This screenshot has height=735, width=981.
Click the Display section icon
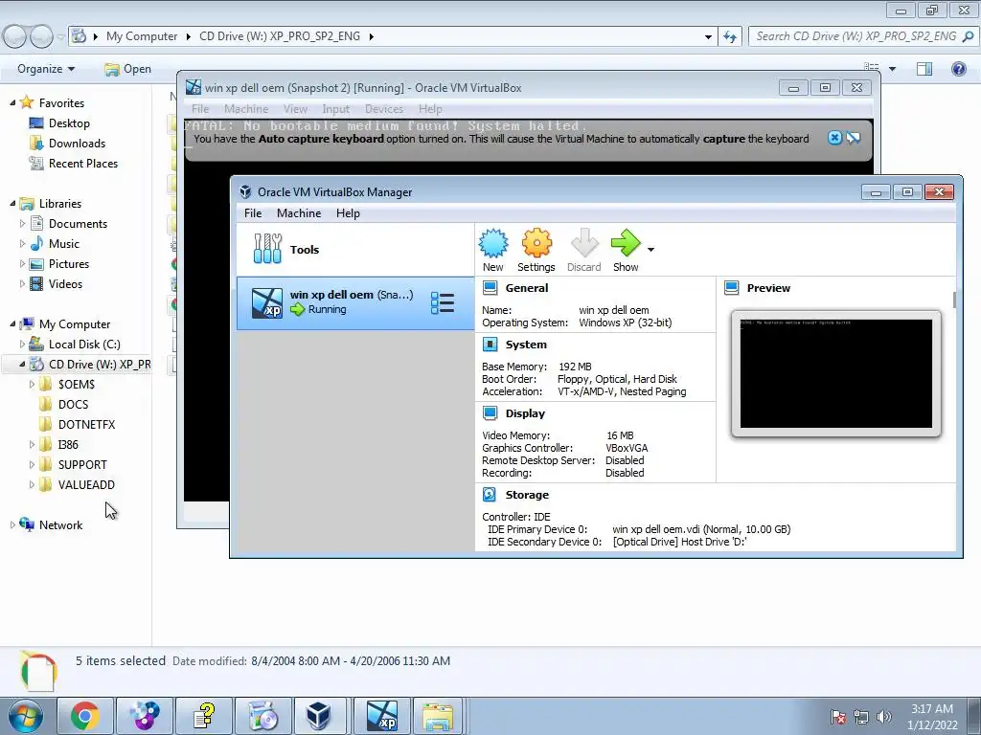click(x=490, y=413)
